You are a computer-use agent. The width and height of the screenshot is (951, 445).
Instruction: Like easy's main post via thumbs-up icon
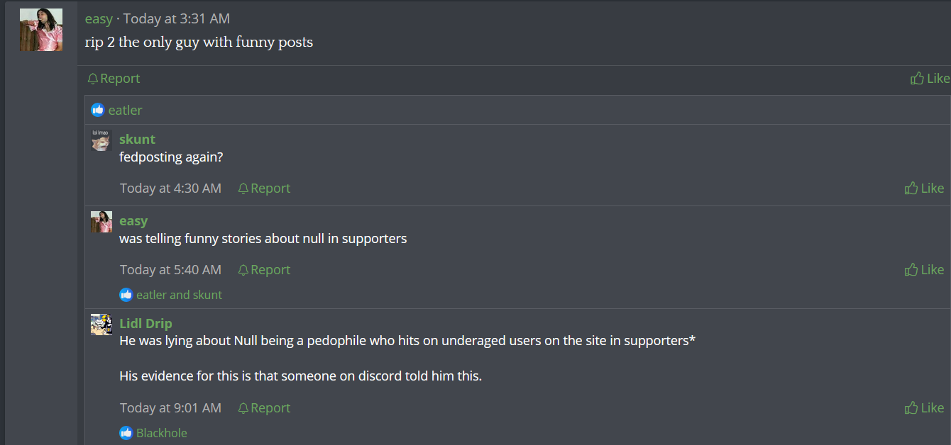tap(917, 79)
